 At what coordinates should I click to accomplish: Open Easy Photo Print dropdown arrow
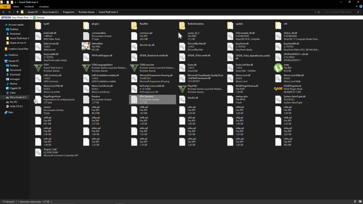tap(31, 17)
